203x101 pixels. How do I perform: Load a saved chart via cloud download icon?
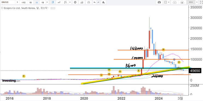(175, 2)
